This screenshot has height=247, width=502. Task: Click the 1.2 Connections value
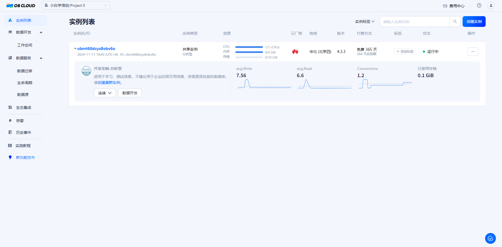tap(361, 76)
